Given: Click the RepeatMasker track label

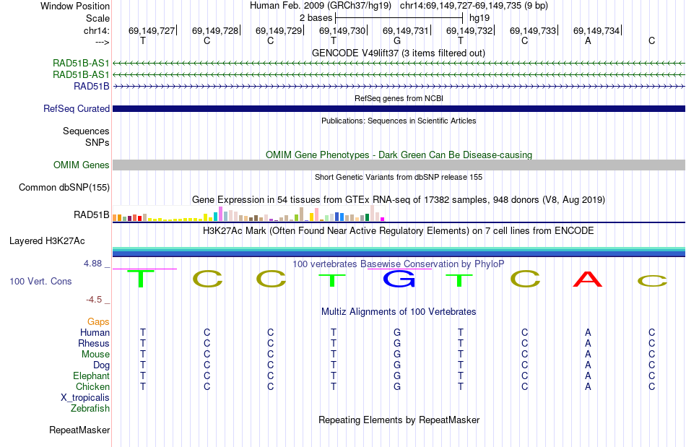Looking at the screenshot, I should click(x=79, y=430).
